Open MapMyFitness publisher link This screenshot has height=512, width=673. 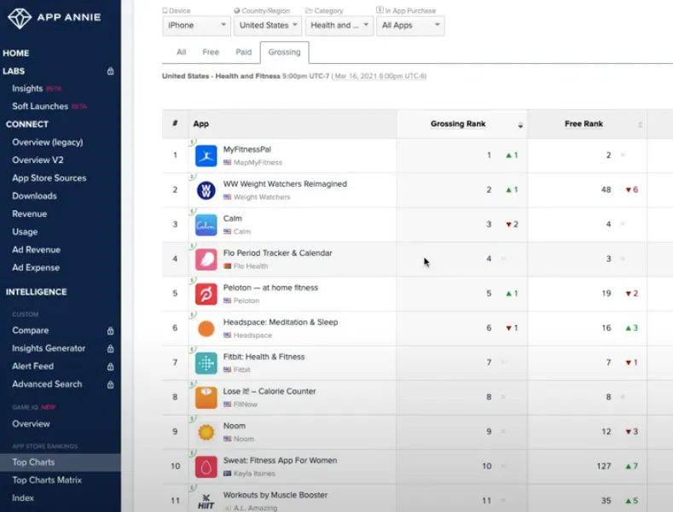click(x=258, y=162)
